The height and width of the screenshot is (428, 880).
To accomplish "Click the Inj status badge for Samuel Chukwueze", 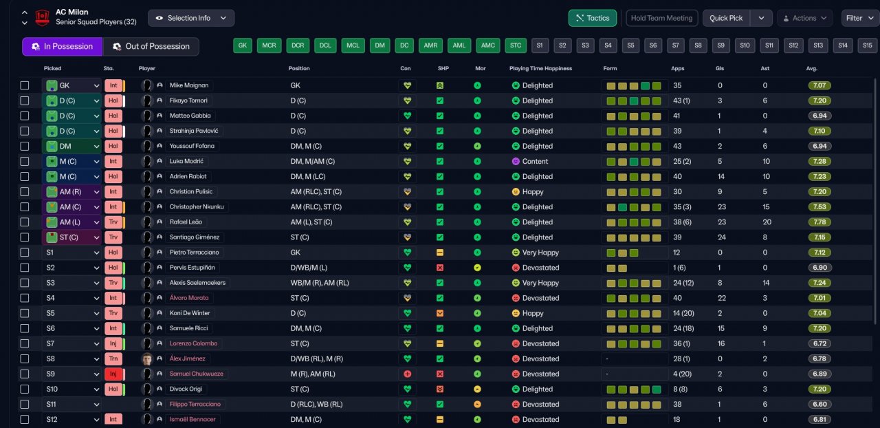I will point(113,374).
